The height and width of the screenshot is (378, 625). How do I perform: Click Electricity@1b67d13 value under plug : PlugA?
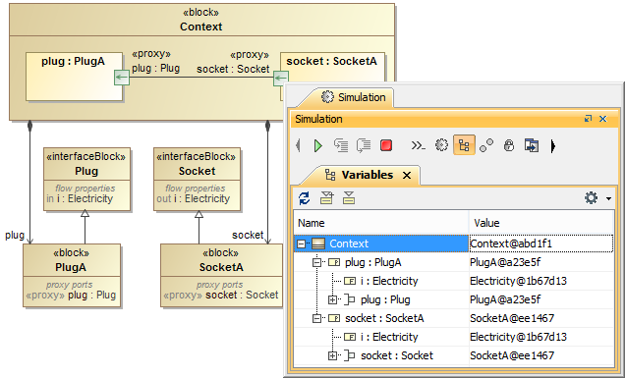tap(518, 281)
